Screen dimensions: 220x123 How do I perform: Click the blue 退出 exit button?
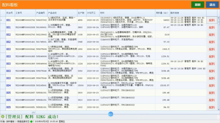pyautogui.click(x=212, y=5)
